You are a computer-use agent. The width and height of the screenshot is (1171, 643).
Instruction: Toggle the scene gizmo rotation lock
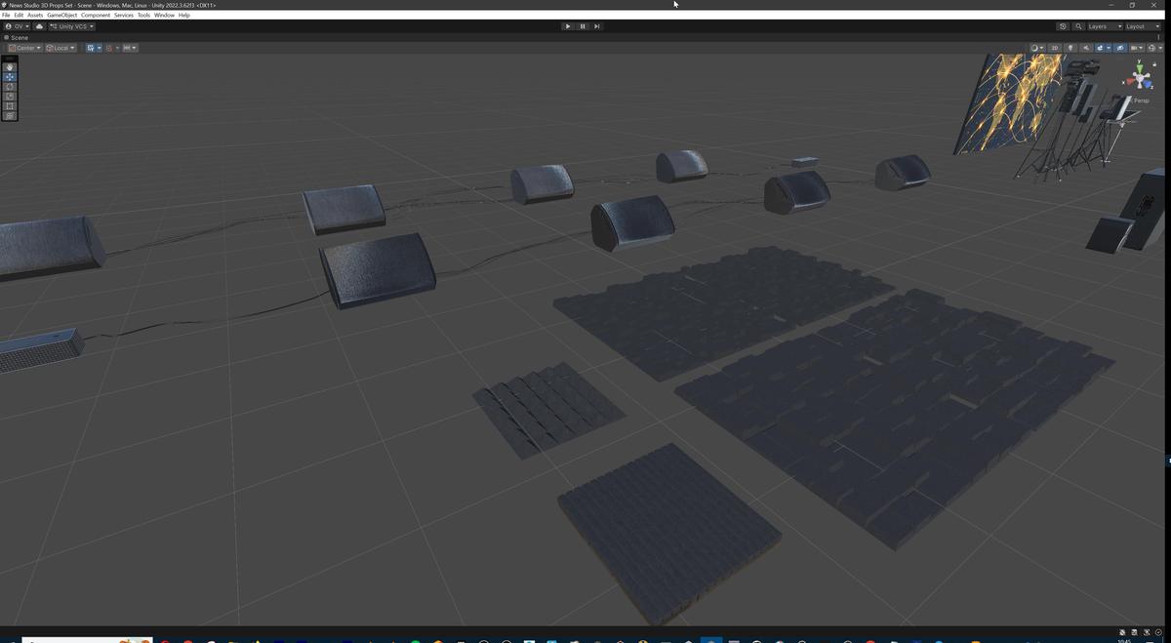click(1154, 64)
